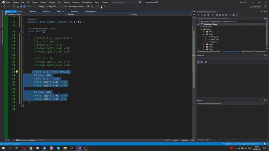Click the Visual Studio taskbar icon
Viewport: 269px width, 151px height.
click(79, 148)
